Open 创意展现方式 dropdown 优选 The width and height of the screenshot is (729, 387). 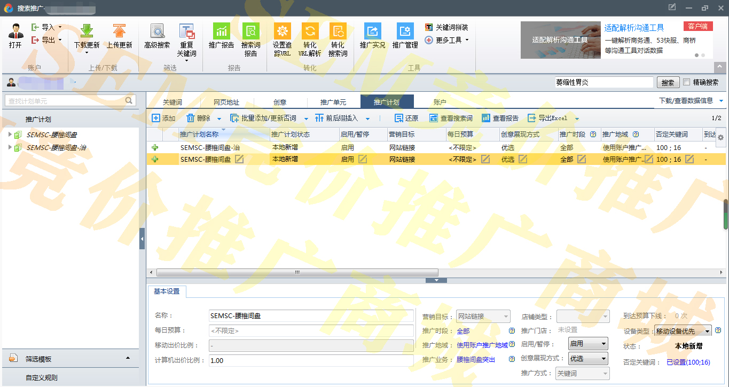pos(588,359)
